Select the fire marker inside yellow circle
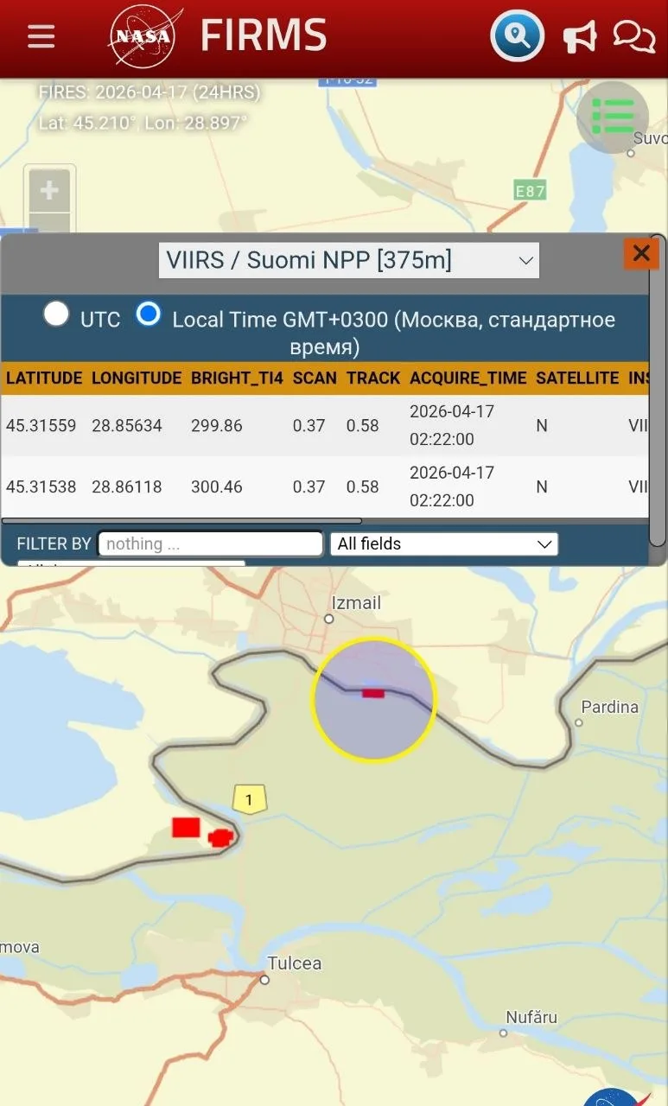This screenshot has height=1106, width=668. [x=373, y=693]
